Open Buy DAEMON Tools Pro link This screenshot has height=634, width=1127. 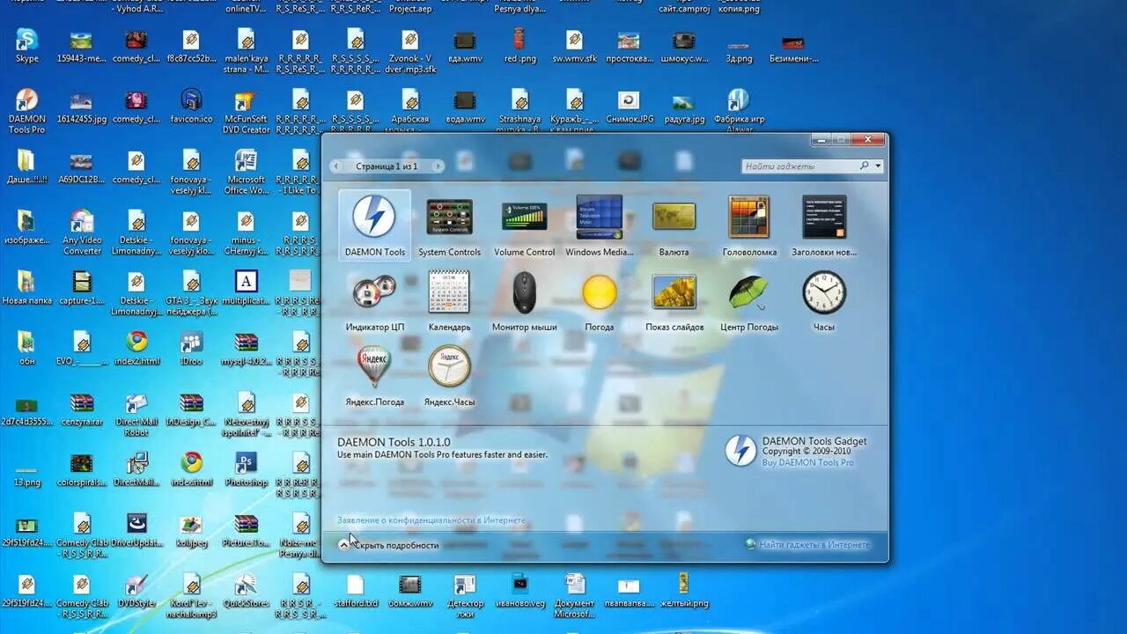click(x=807, y=462)
